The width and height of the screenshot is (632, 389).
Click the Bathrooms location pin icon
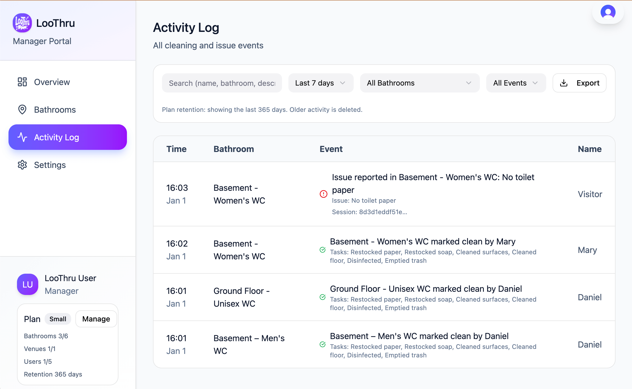coord(22,109)
